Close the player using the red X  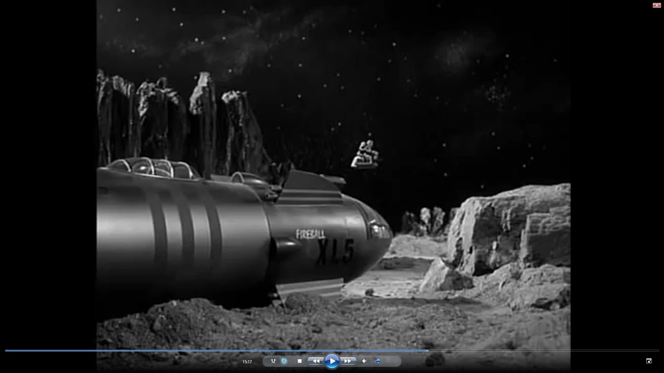pos(657,5)
